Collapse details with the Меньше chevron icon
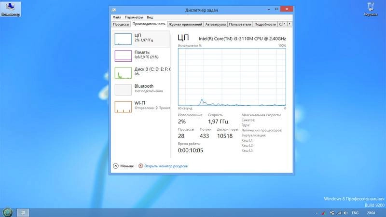The width and height of the screenshot is (386, 217). click(116, 166)
